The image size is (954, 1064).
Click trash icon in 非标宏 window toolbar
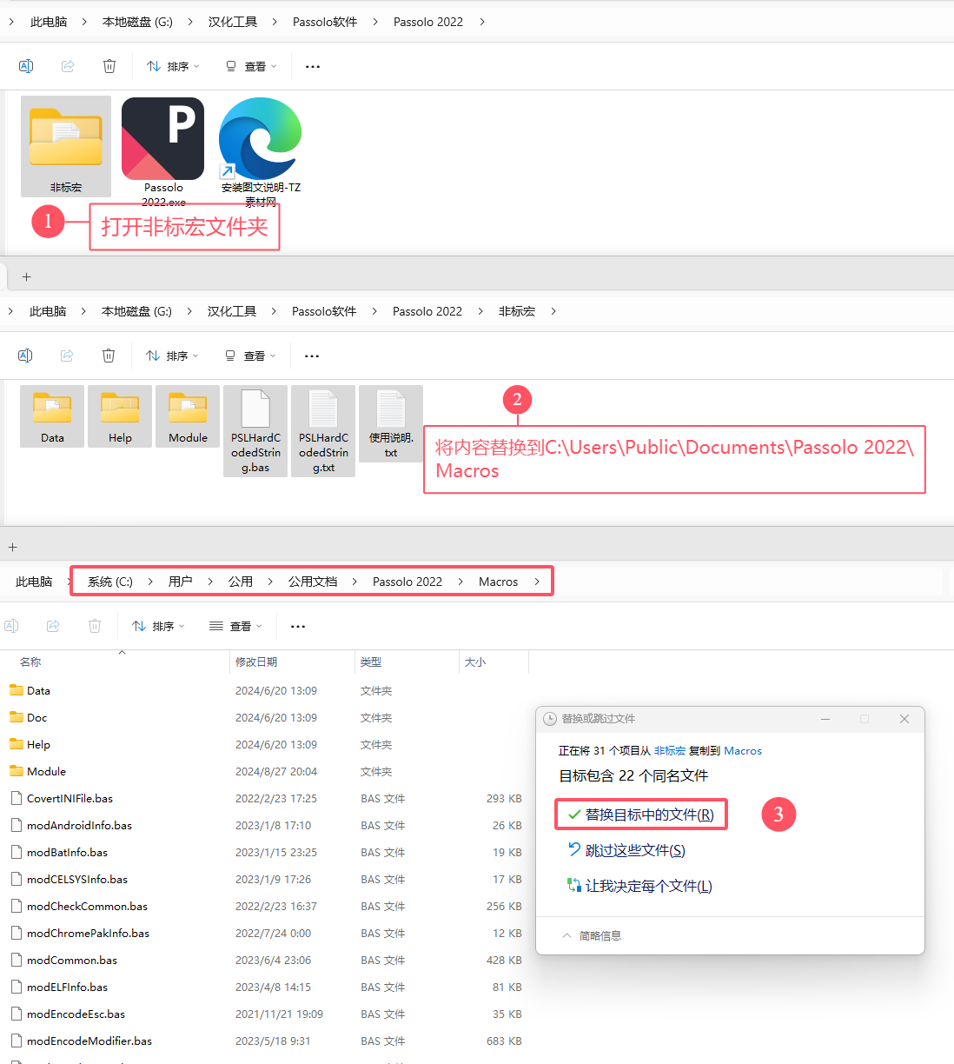tap(109, 356)
